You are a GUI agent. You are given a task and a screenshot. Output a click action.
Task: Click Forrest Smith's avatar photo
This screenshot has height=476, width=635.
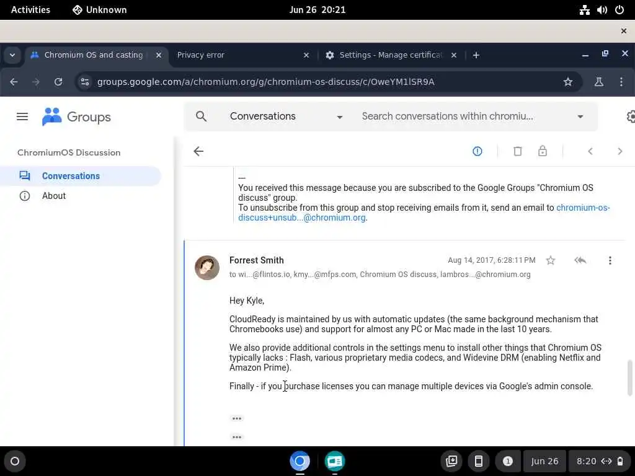(x=207, y=268)
